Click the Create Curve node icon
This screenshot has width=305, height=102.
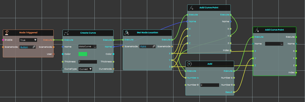(67, 33)
